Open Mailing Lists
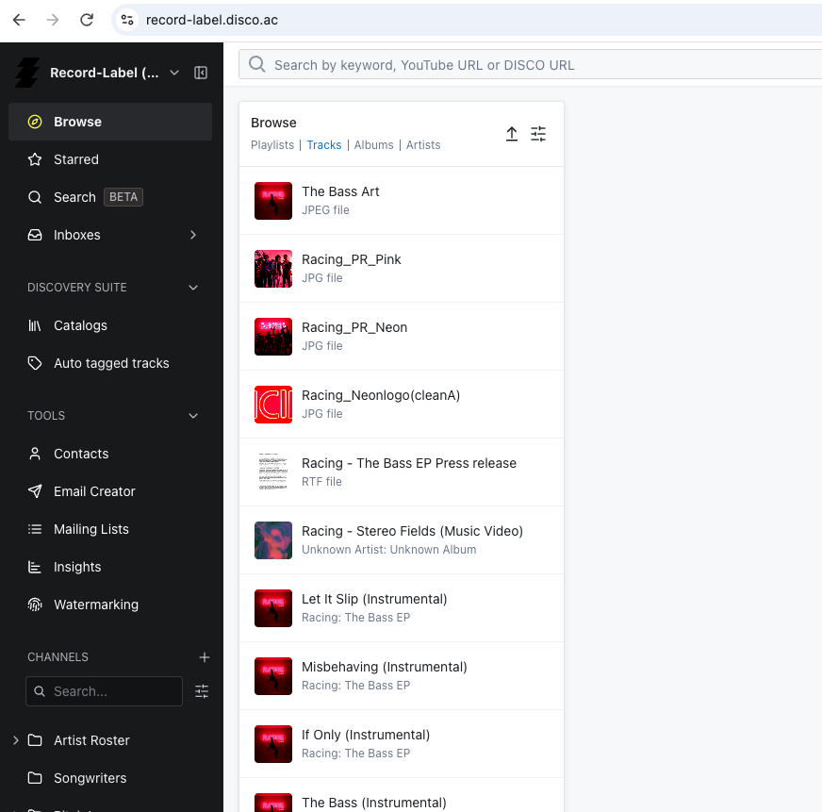Screen dimensions: 822x812 coord(110,529)
